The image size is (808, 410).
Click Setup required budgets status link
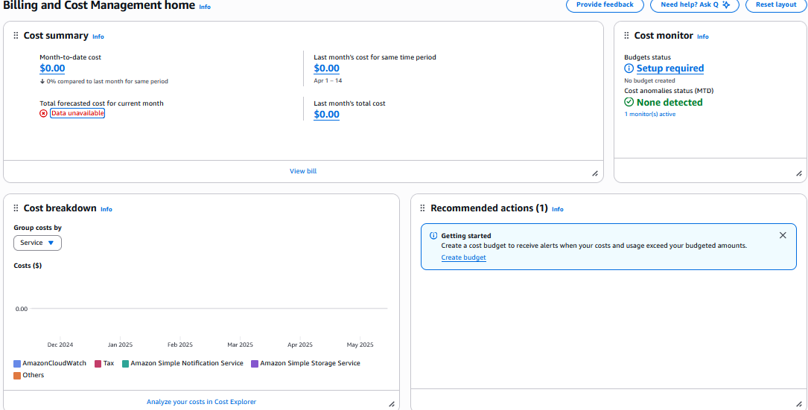point(669,68)
